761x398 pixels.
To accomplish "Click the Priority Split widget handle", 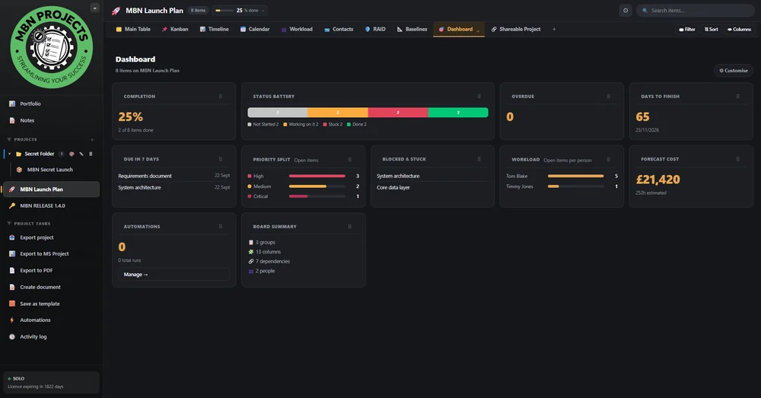I will [349, 159].
